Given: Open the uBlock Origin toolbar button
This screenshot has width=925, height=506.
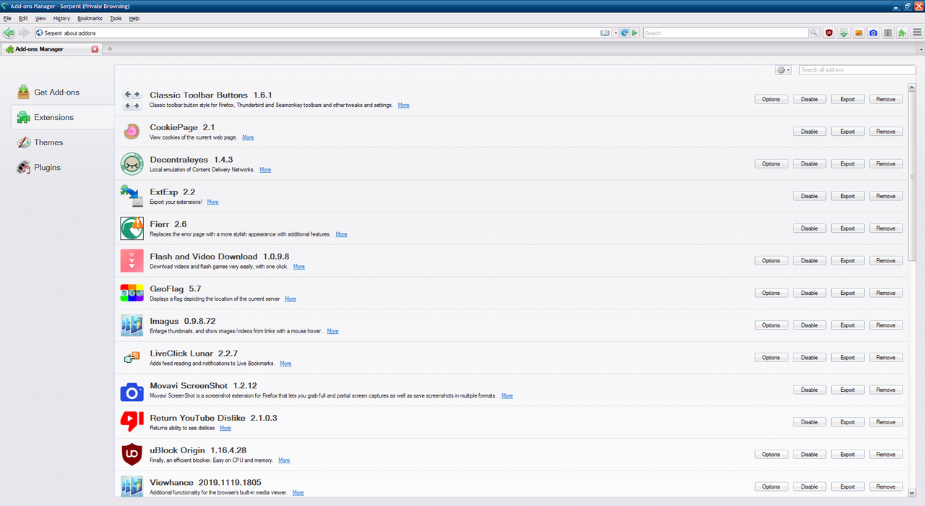Looking at the screenshot, I should point(829,33).
